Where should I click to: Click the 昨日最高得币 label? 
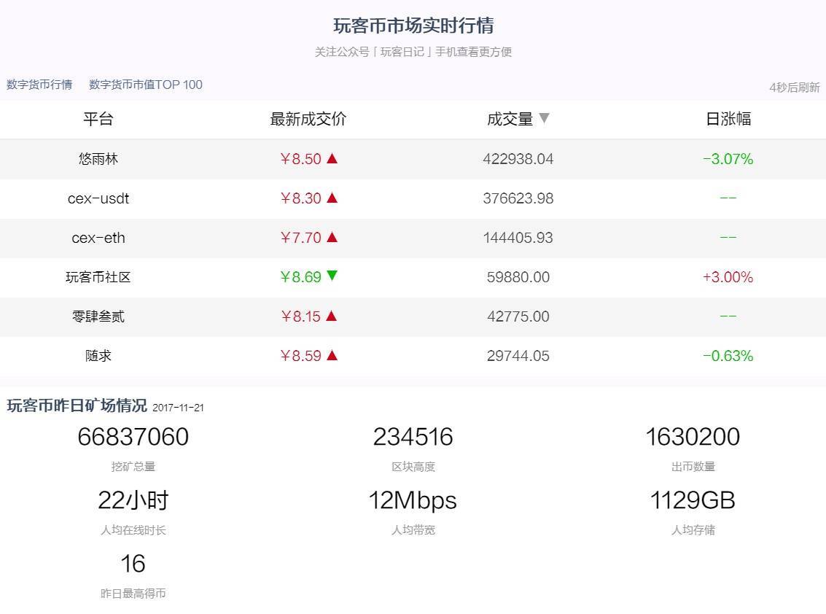click(x=133, y=594)
